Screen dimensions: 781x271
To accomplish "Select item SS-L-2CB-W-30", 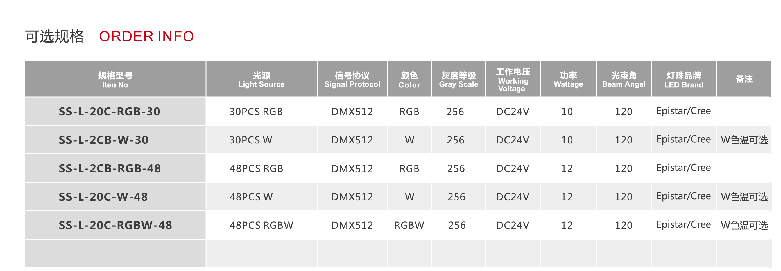I will [x=104, y=140].
